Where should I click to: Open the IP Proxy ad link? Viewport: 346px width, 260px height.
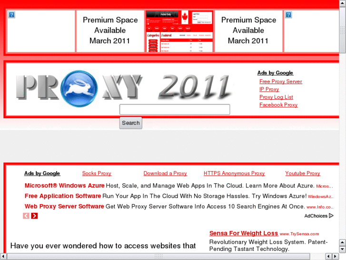click(x=269, y=89)
